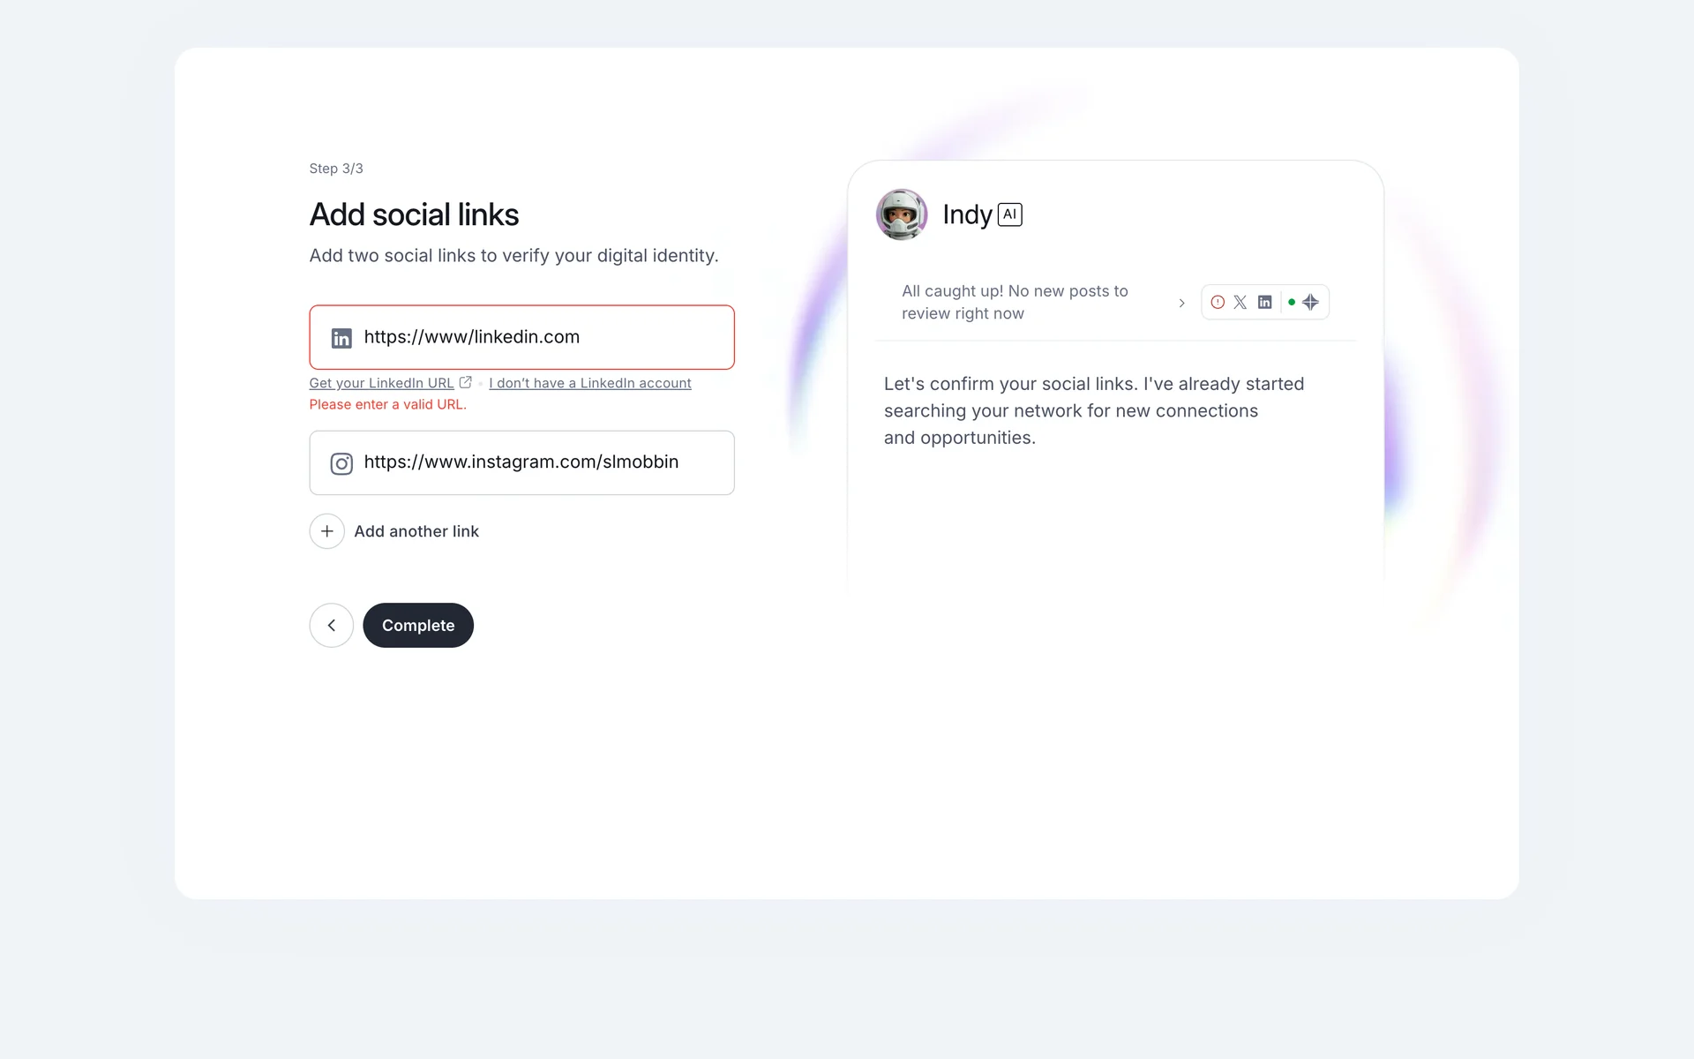This screenshot has width=1694, height=1059.
Task: Go back using the left chevron button
Action: coord(332,625)
